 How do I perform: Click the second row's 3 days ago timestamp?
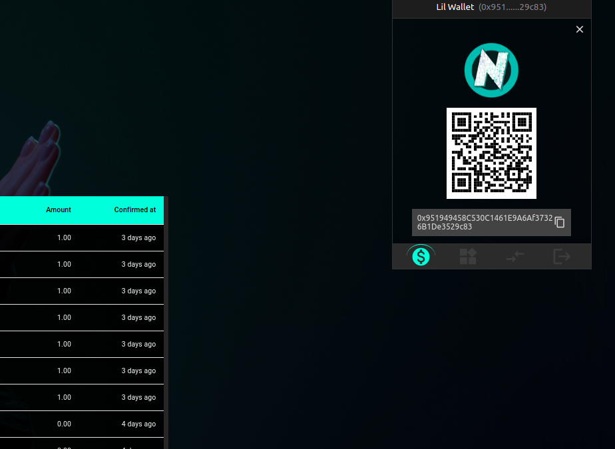138,264
